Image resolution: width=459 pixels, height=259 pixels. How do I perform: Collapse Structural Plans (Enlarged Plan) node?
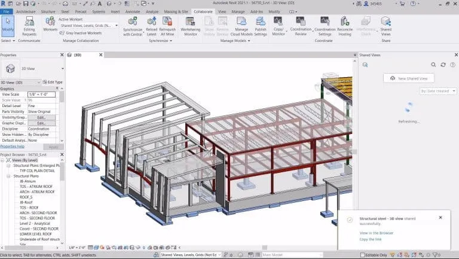pos(8,166)
